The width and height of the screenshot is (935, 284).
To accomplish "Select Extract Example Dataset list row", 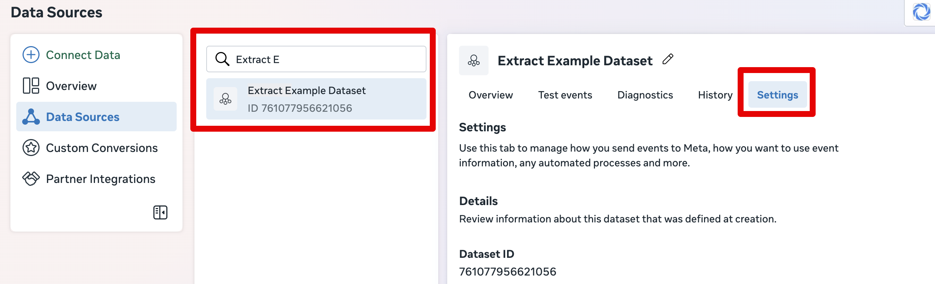I will [316, 99].
